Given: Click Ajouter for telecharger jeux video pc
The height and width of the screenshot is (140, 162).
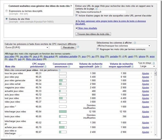Looking at the screenshot, I should point(146,123).
